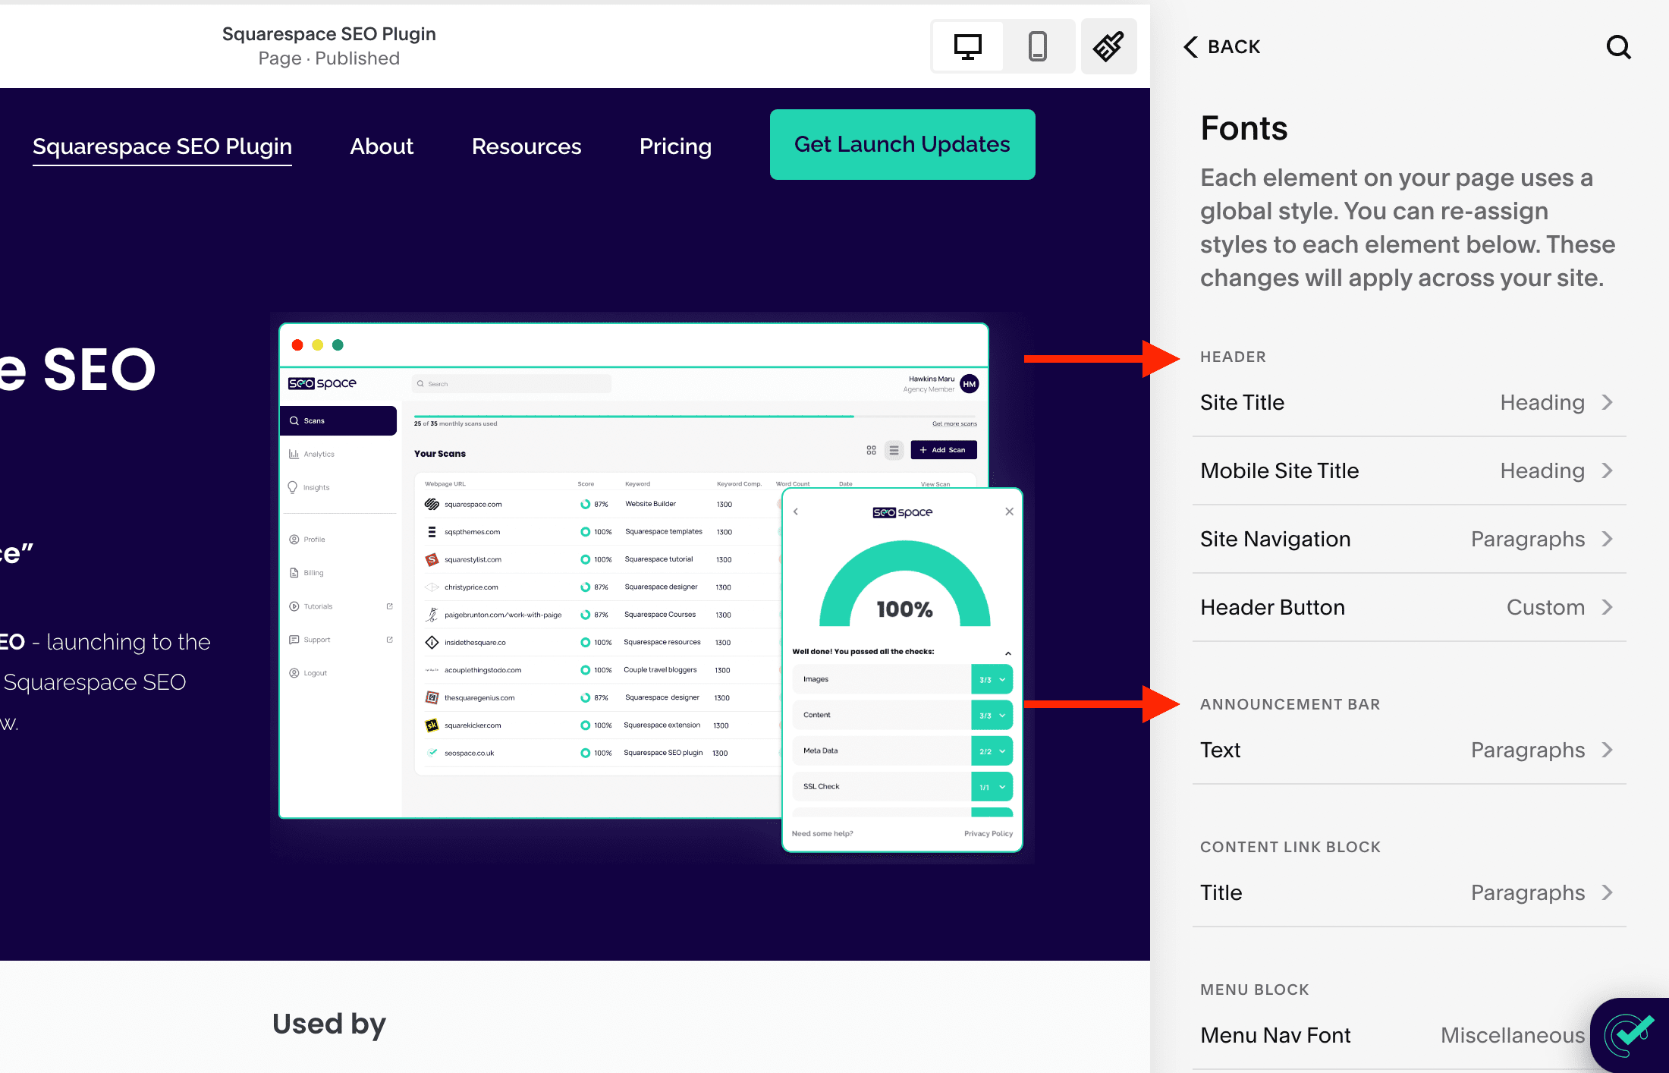Click the Get Launch Updates button
This screenshot has width=1669, height=1073.
902,144
